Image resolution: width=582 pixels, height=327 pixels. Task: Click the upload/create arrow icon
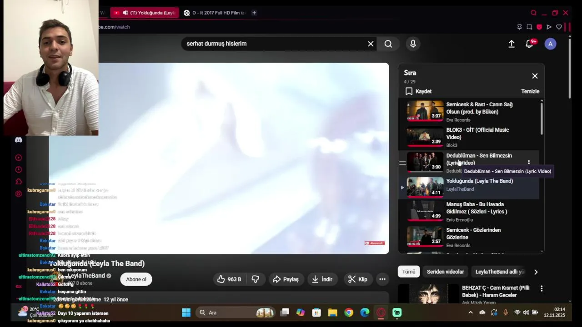coord(512,44)
